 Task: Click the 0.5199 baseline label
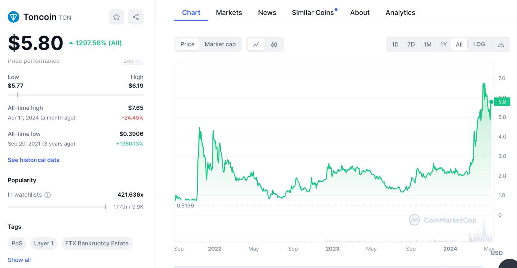point(185,205)
